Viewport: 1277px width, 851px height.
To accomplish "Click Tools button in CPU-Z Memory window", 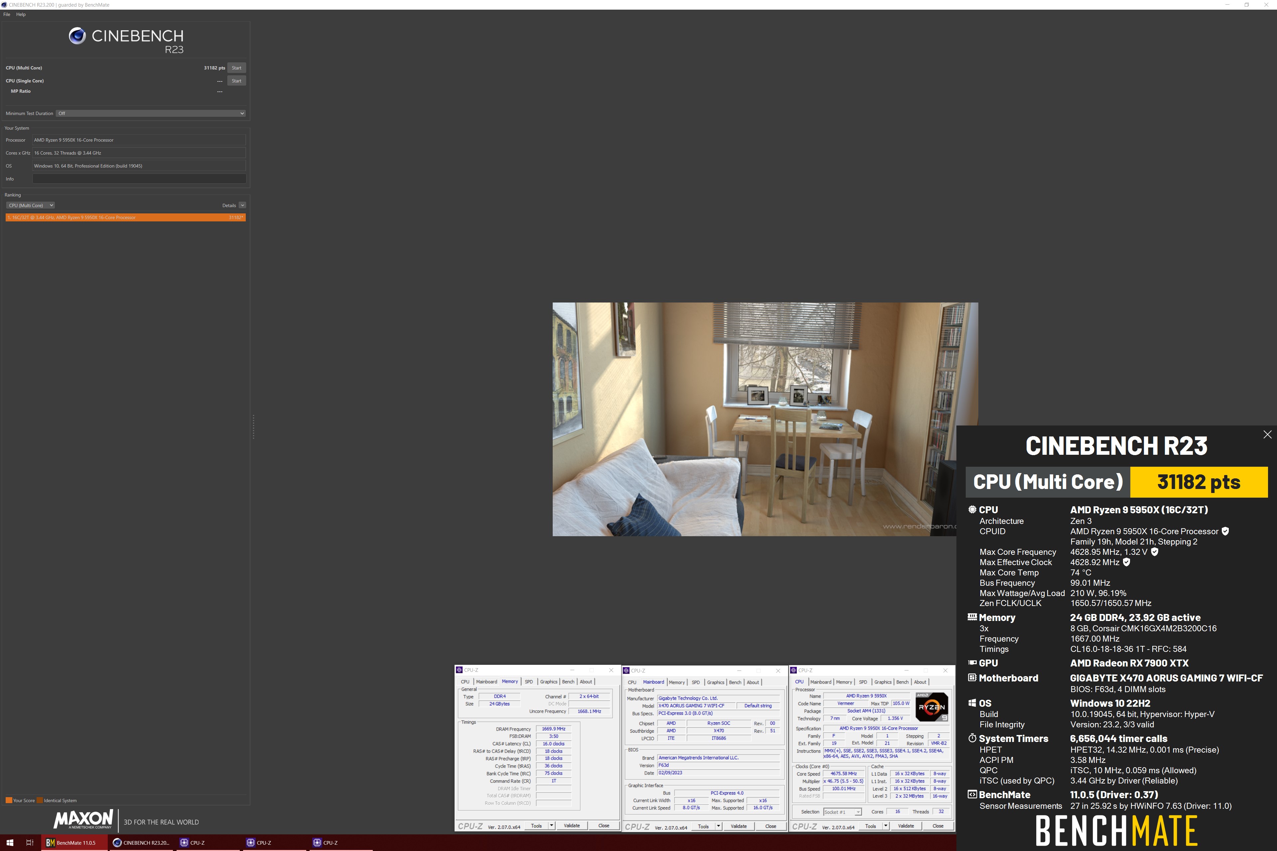I will click(x=536, y=825).
